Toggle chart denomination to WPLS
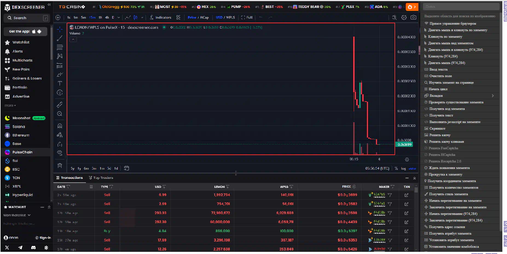The height and width of the screenshot is (254, 507). point(231,17)
